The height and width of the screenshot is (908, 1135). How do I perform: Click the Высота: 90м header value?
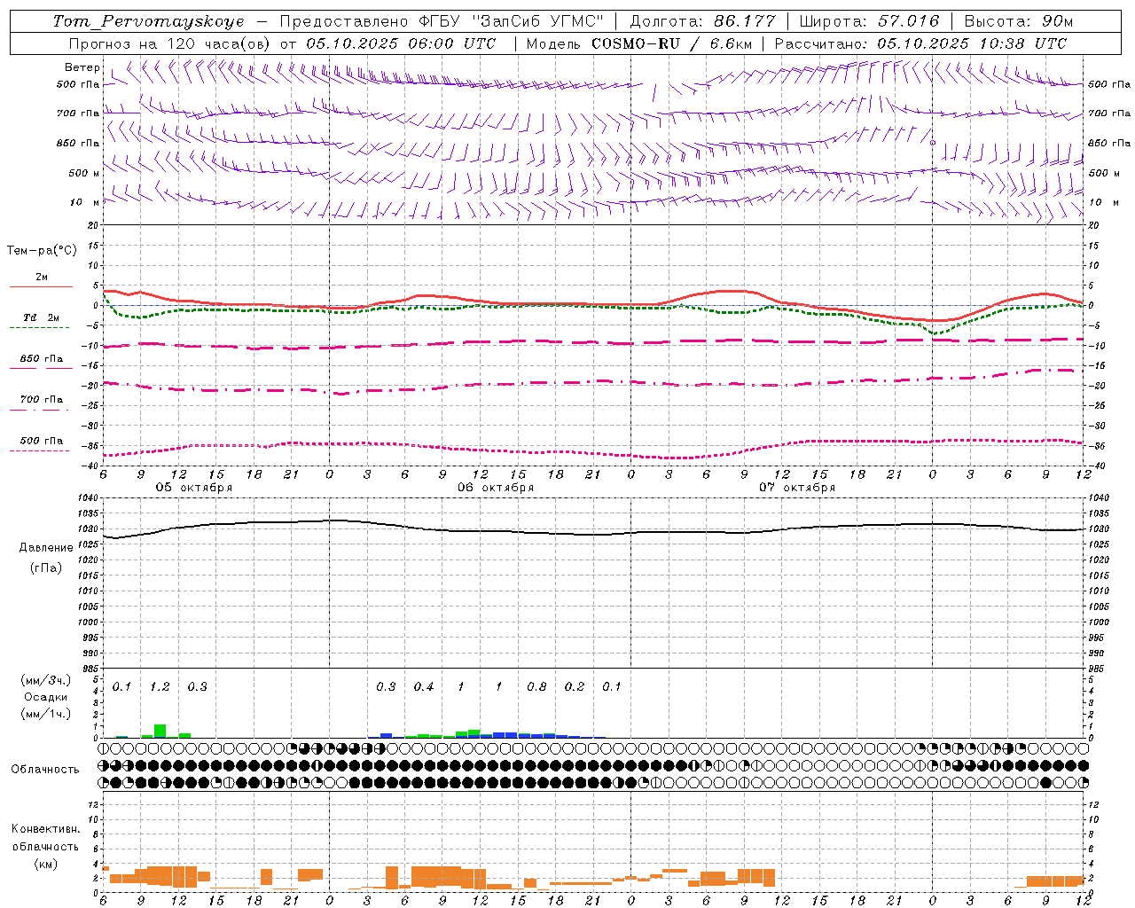[x=1018, y=21]
